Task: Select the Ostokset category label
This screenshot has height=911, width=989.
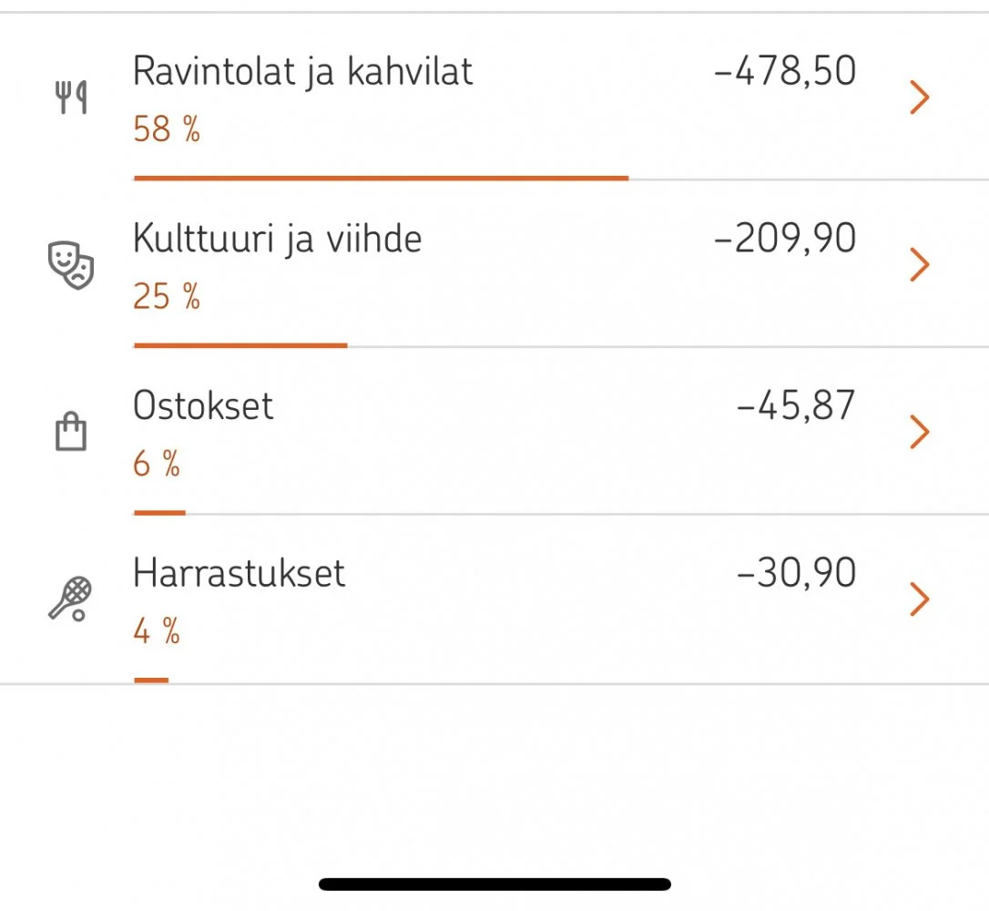Action: [x=203, y=406]
